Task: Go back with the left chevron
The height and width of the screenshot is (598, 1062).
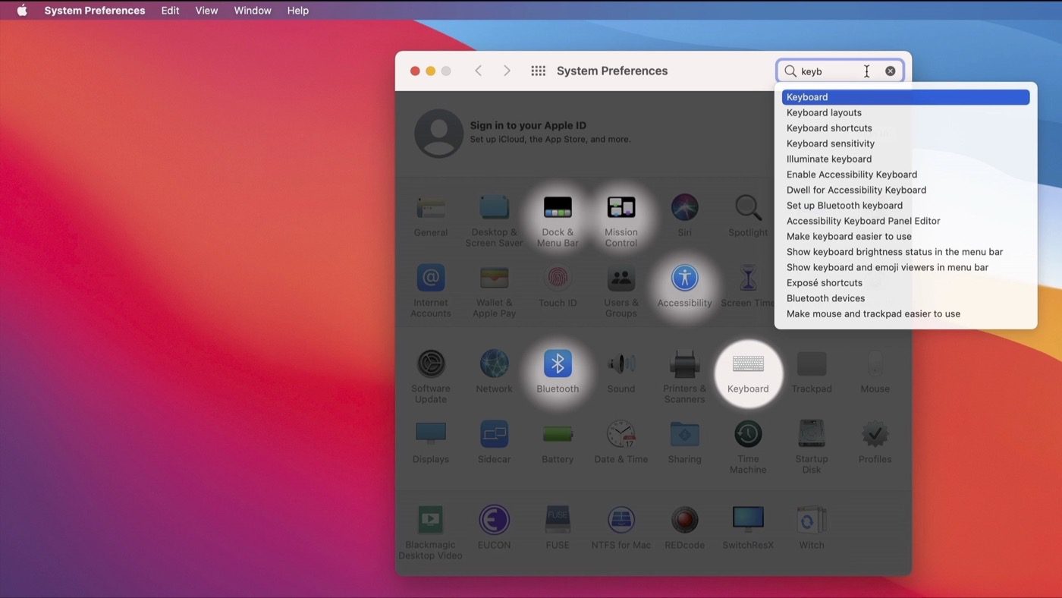Action: pos(478,71)
